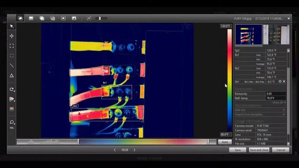Screen dimensions: 299x168
Task: Click the IR resolution 928 x 696 value
Action: click(x=263, y=139)
